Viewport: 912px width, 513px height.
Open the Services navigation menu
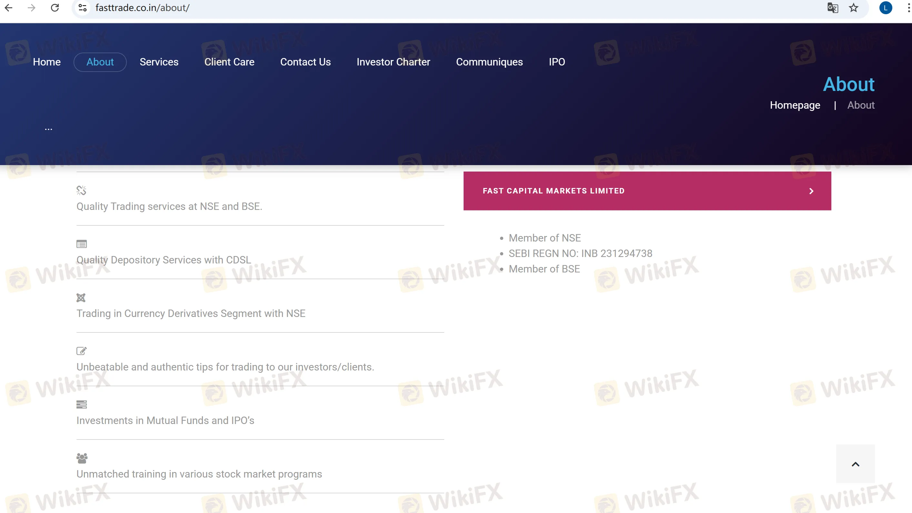pos(159,62)
